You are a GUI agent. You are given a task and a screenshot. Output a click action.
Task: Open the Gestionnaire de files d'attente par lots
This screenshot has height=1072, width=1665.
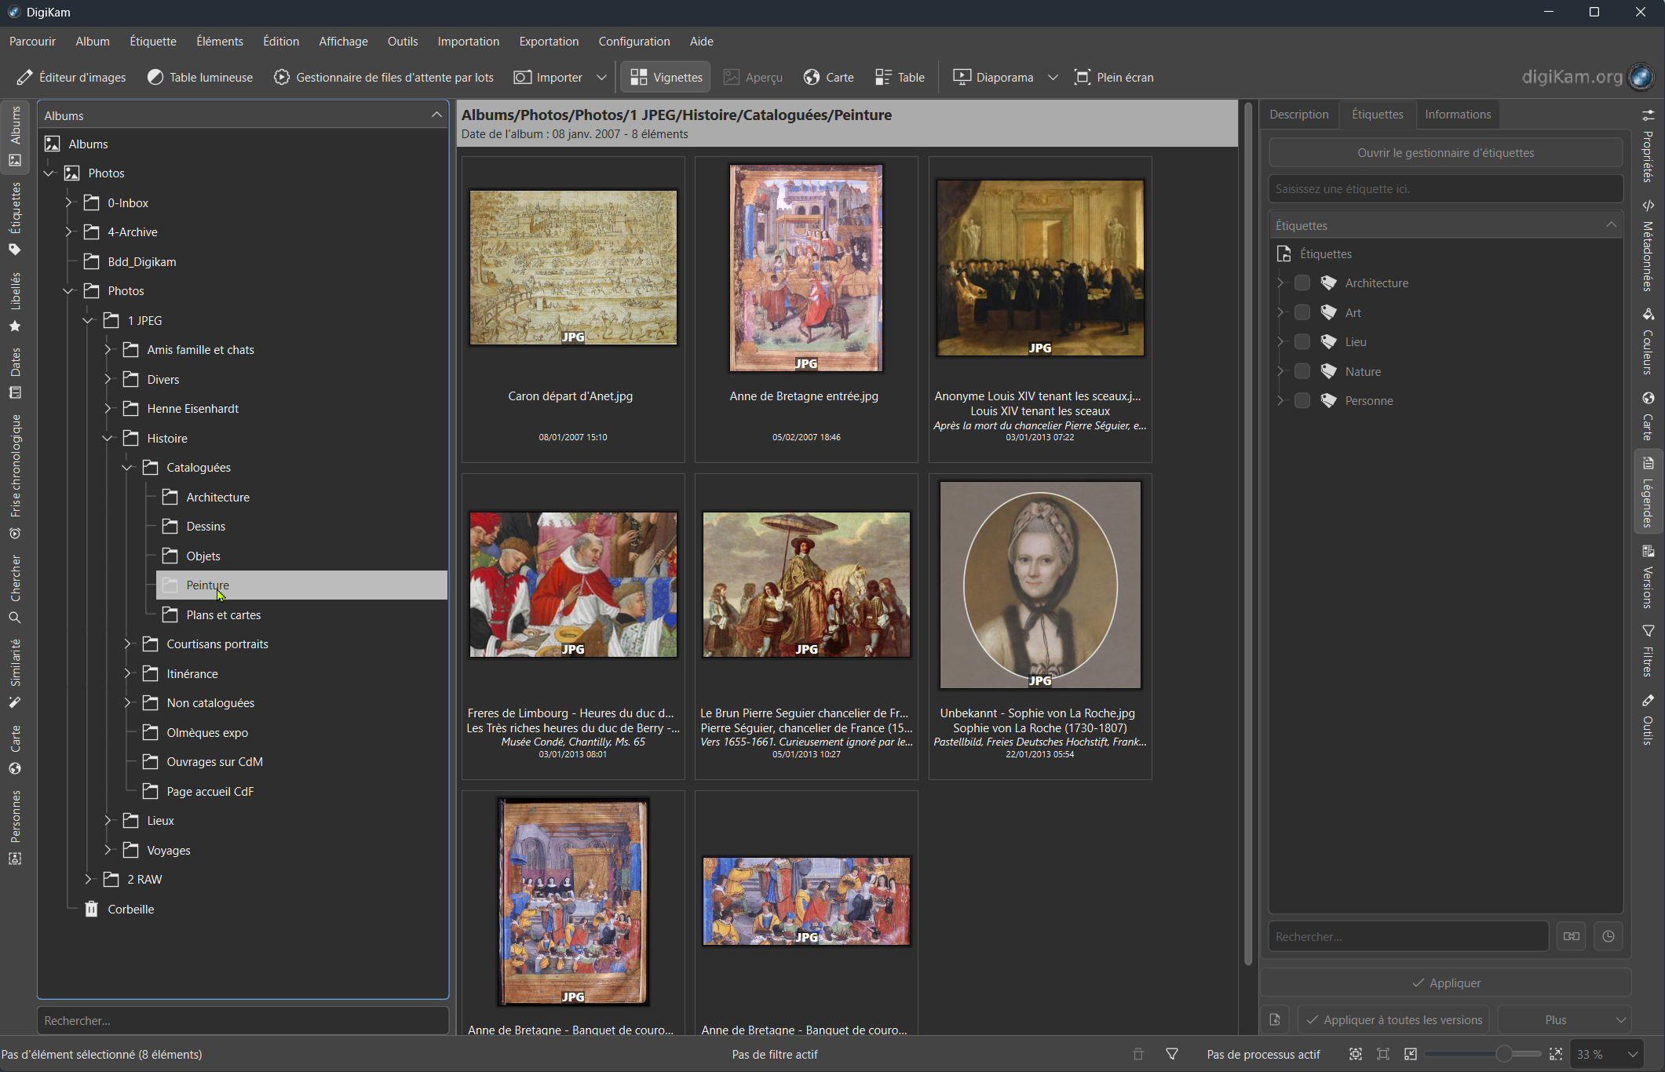384,77
